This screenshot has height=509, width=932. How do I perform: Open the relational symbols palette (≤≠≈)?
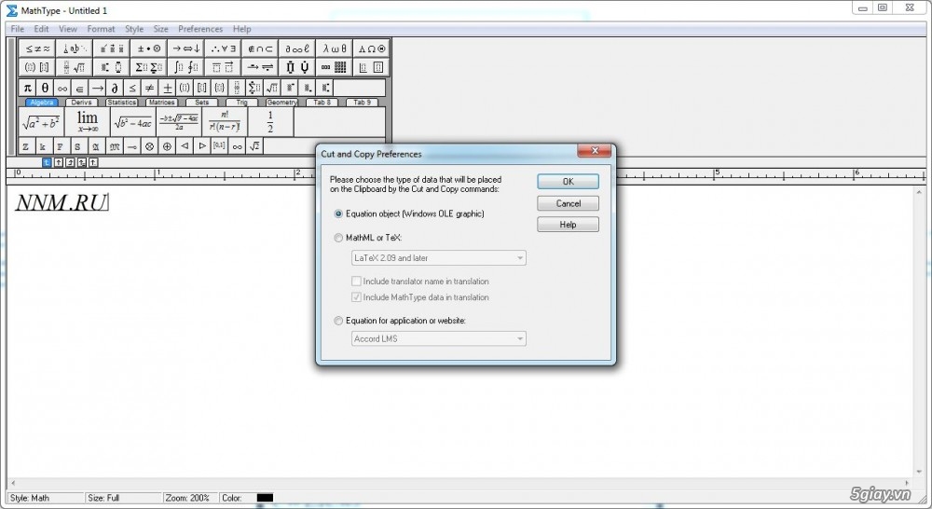[37, 48]
